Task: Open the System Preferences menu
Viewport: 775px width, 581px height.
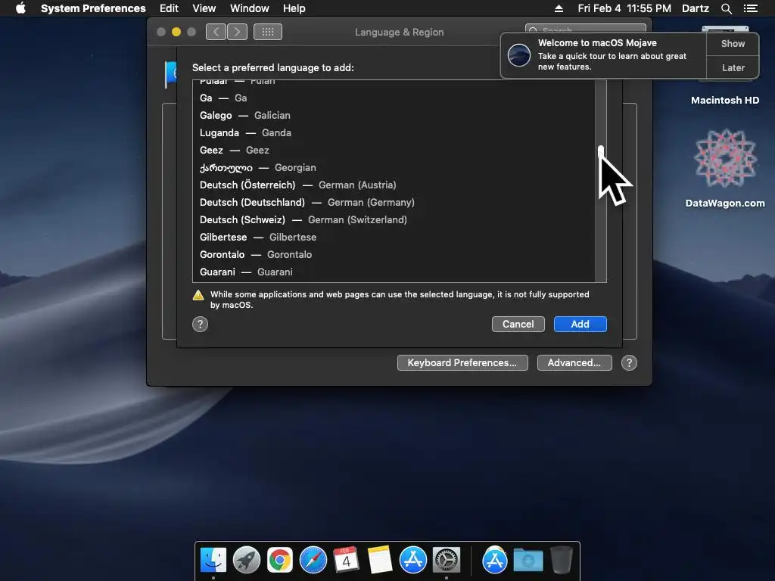Action: tap(93, 8)
